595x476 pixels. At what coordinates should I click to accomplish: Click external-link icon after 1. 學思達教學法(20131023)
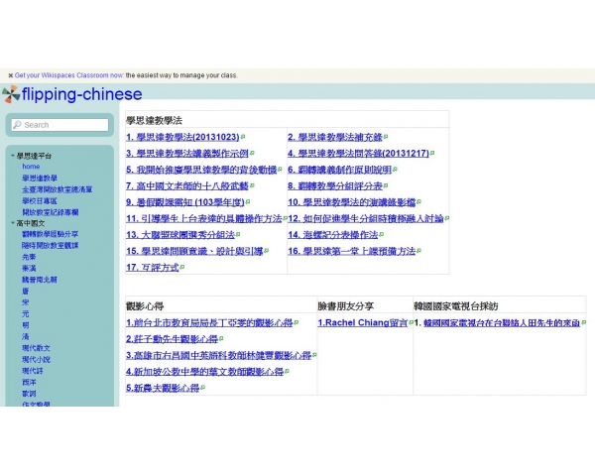pyautogui.click(x=243, y=137)
